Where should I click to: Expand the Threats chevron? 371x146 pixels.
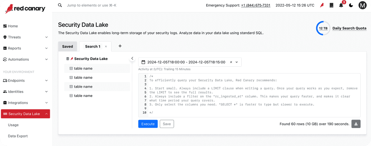click(x=46, y=37)
